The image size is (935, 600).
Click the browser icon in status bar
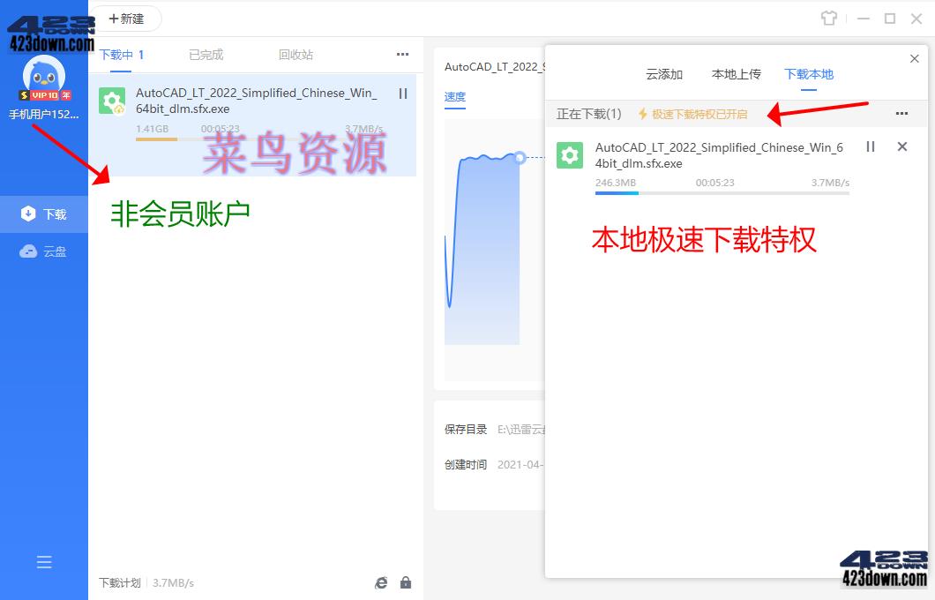pyautogui.click(x=381, y=582)
